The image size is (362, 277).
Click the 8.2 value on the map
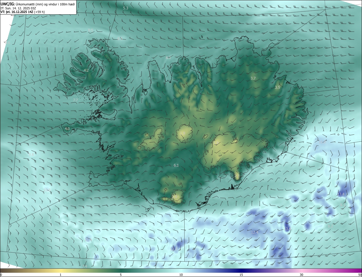330,226
